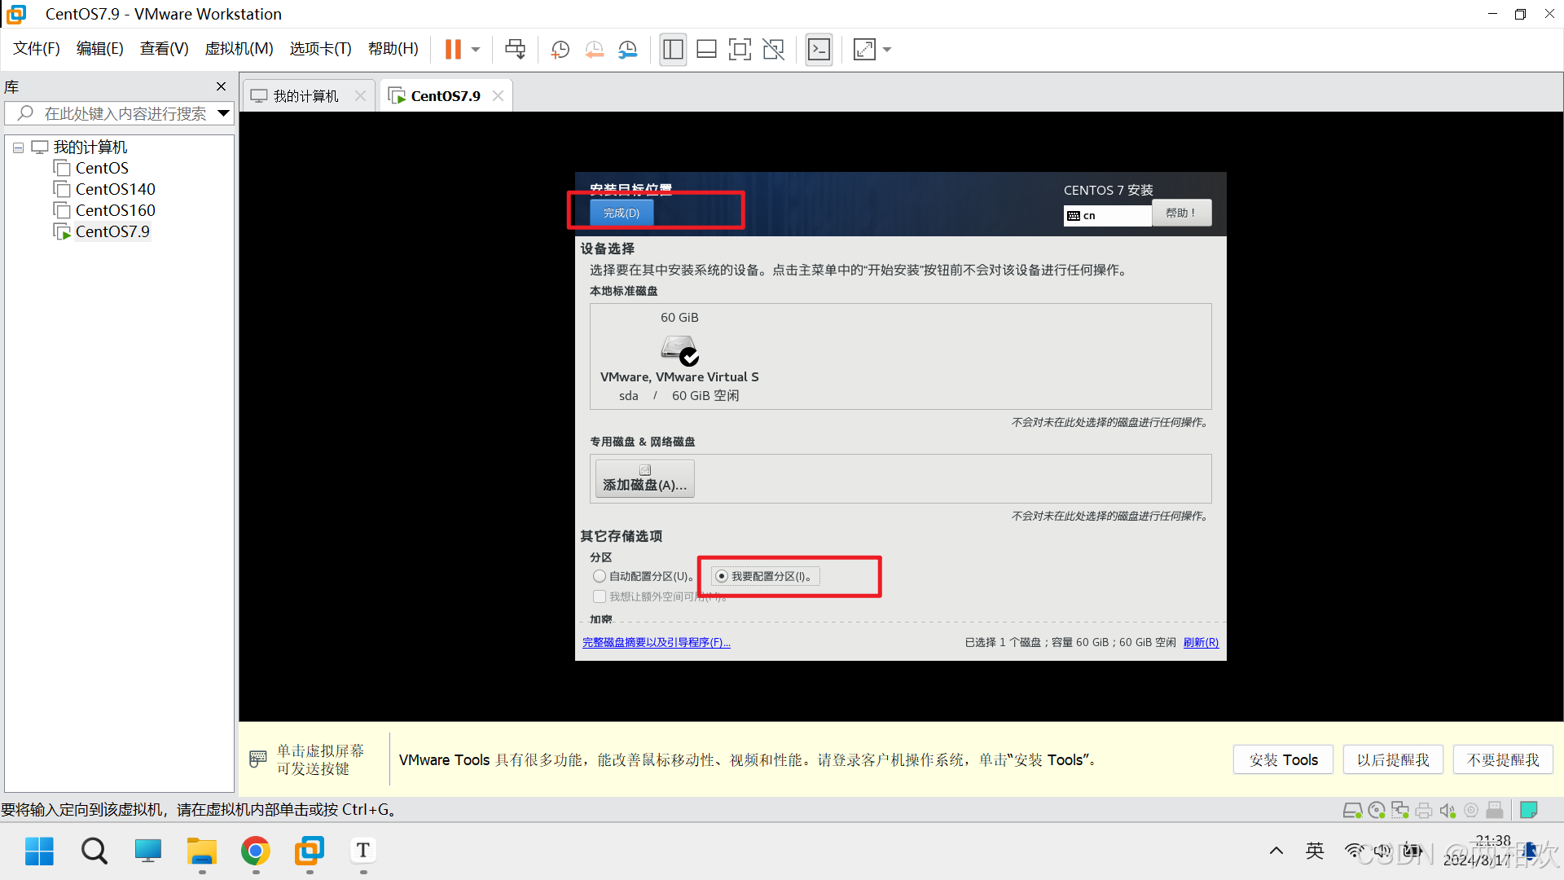This screenshot has height=880, width=1564.
Task: Open the full disk summary link
Action: tap(656, 642)
